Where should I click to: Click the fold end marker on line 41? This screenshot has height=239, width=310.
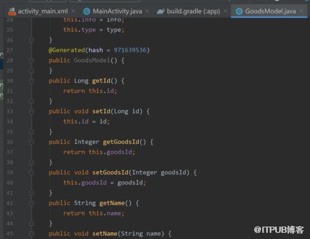click(x=32, y=193)
